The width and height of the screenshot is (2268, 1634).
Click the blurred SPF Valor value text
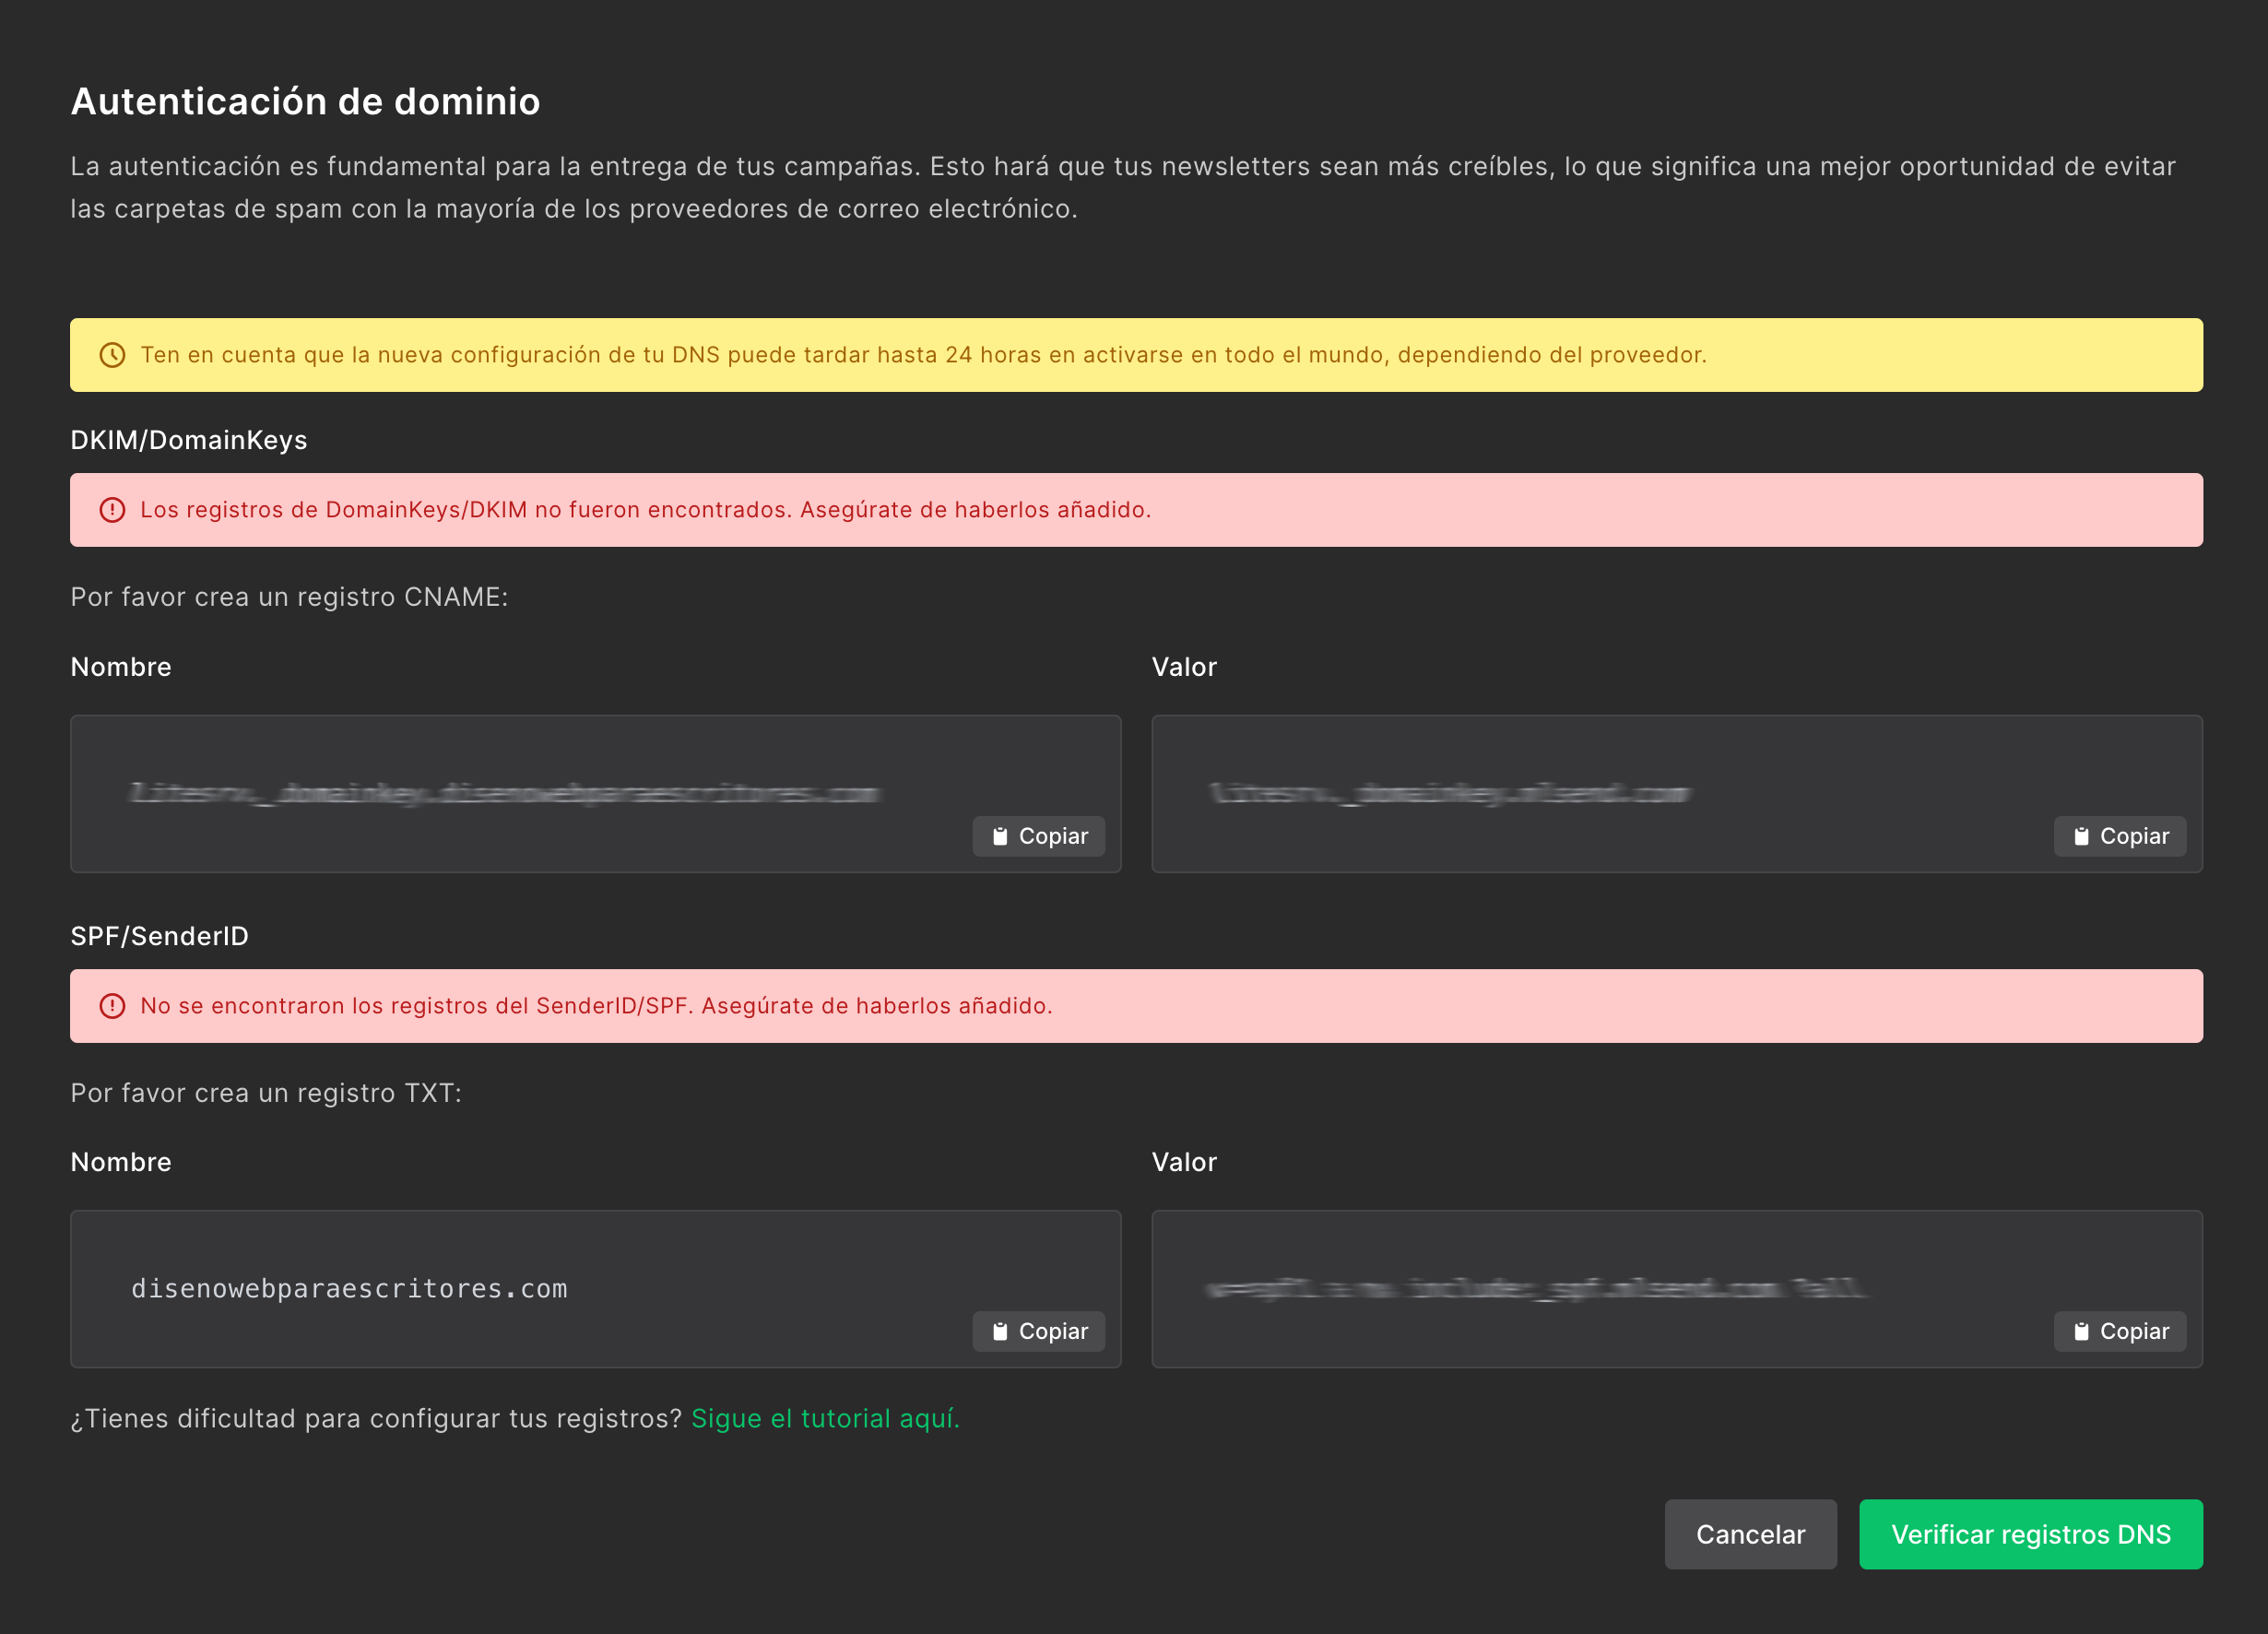click(x=1535, y=1289)
